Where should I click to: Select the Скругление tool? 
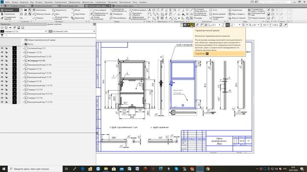tap(78, 14)
